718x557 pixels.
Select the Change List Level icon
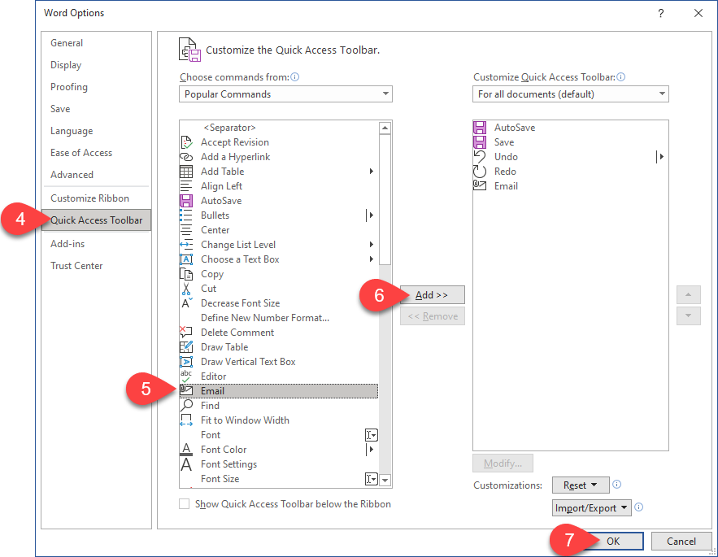click(186, 245)
